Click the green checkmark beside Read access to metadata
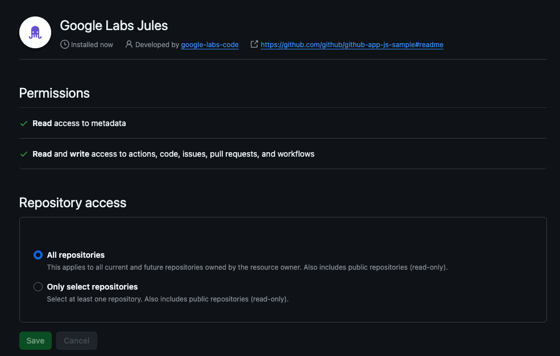 click(x=24, y=123)
